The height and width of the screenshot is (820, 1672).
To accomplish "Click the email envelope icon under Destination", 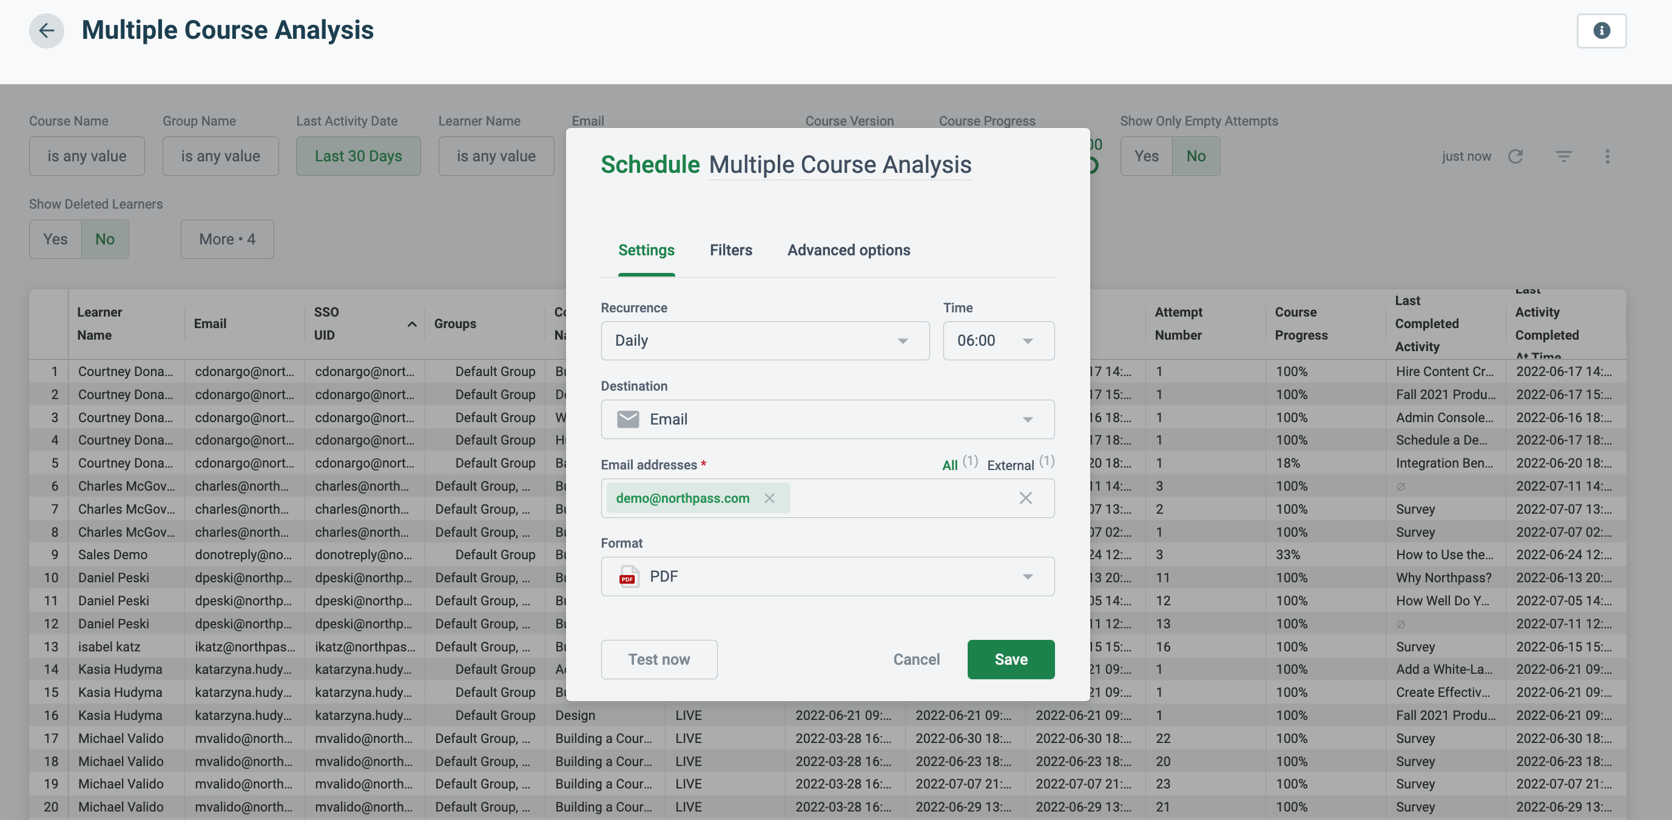I will coord(628,419).
